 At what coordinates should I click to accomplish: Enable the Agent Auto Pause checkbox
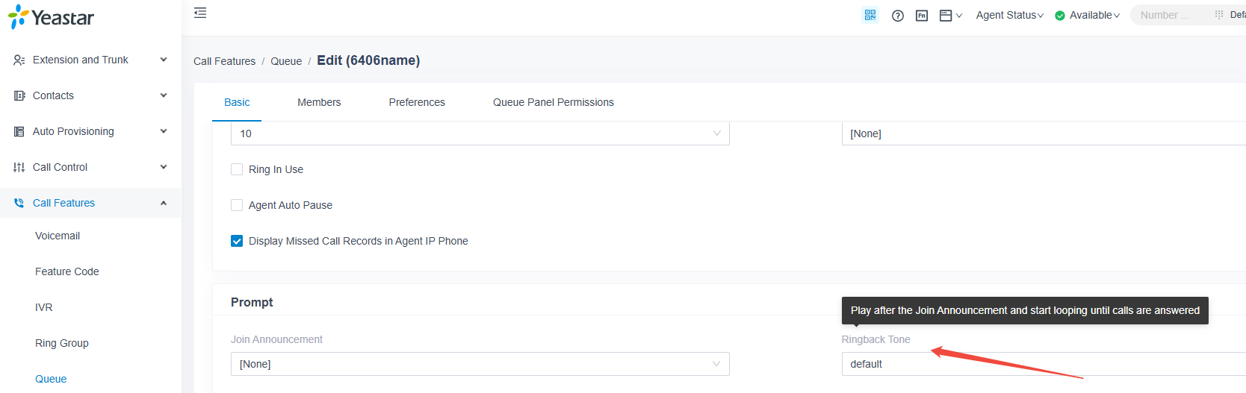[237, 205]
